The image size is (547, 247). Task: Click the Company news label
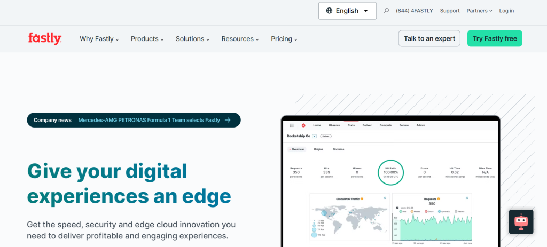pos(52,120)
